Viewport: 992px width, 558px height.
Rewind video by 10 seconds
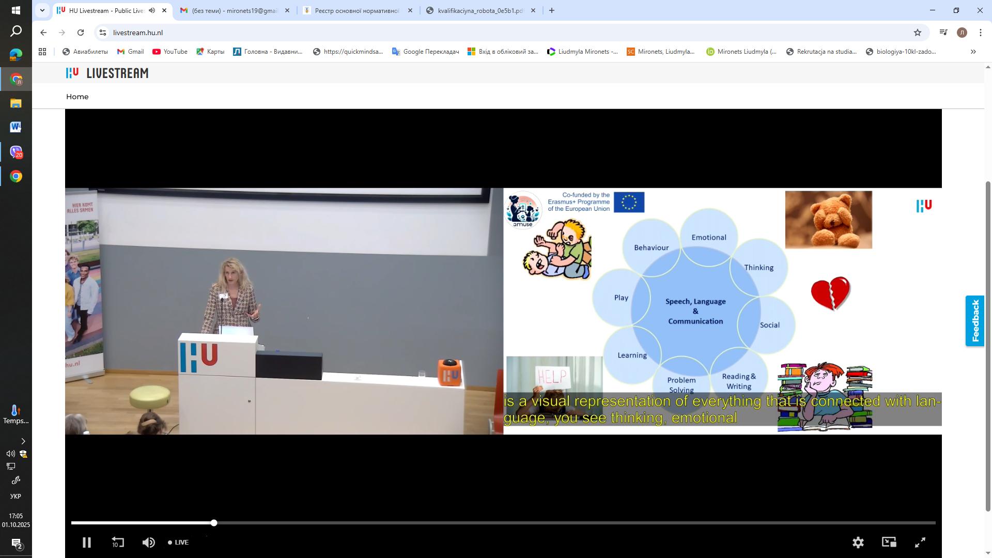pyautogui.click(x=118, y=542)
